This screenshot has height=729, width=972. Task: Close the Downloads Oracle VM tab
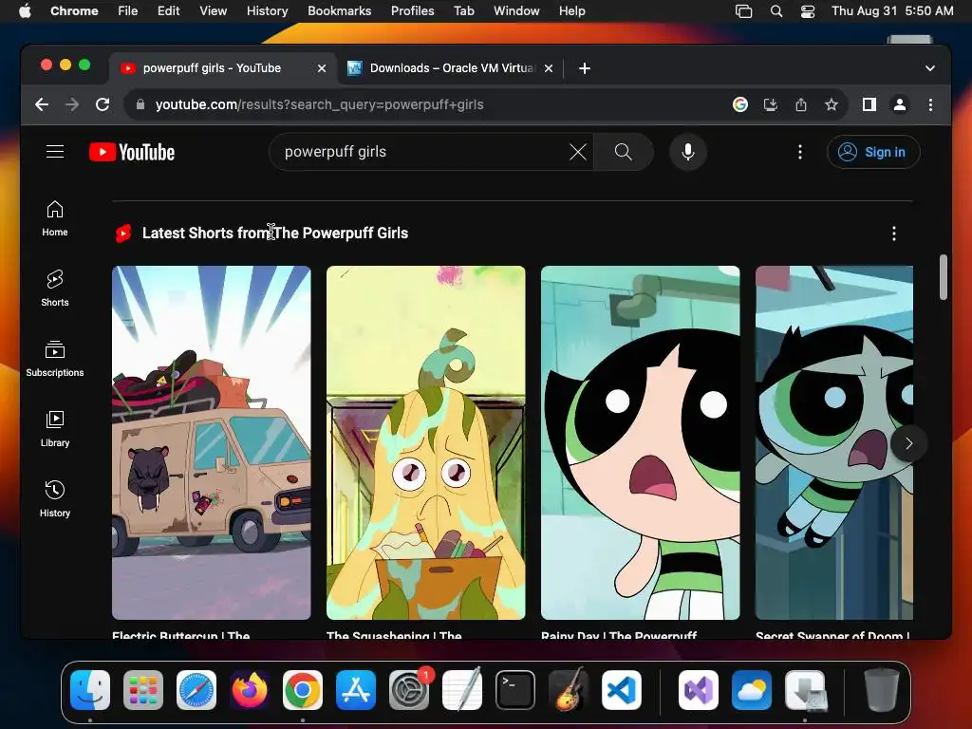549,68
